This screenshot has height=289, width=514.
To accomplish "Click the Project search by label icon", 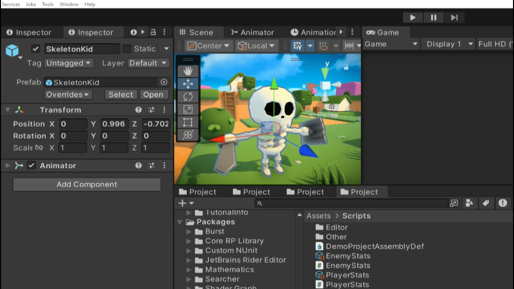I will pos(486,203).
